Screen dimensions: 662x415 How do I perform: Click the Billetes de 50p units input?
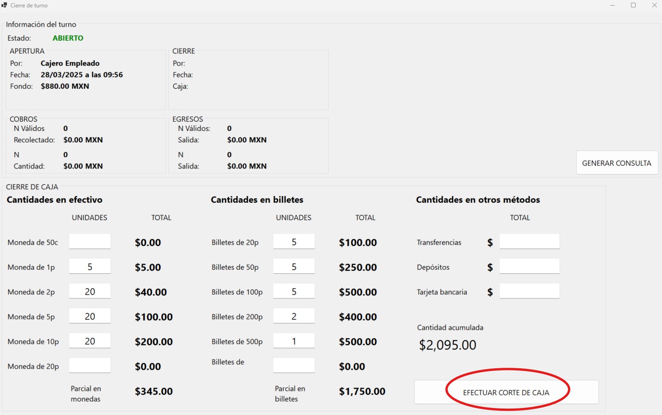[x=294, y=266]
